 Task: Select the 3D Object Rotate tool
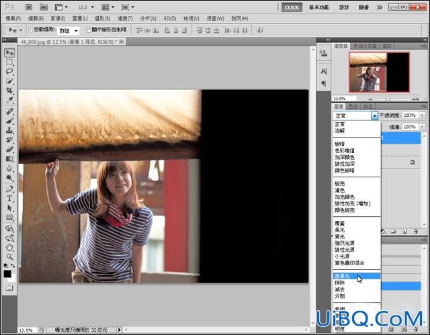pos(9,228)
